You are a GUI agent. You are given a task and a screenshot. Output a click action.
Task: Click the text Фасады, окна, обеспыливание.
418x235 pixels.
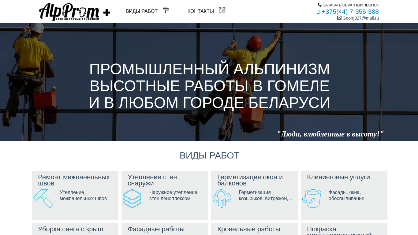(347, 196)
